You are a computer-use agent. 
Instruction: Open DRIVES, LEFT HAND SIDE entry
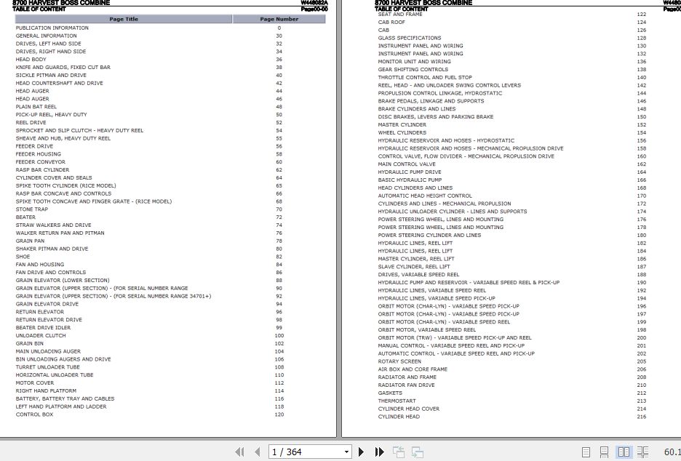[48, 44]
